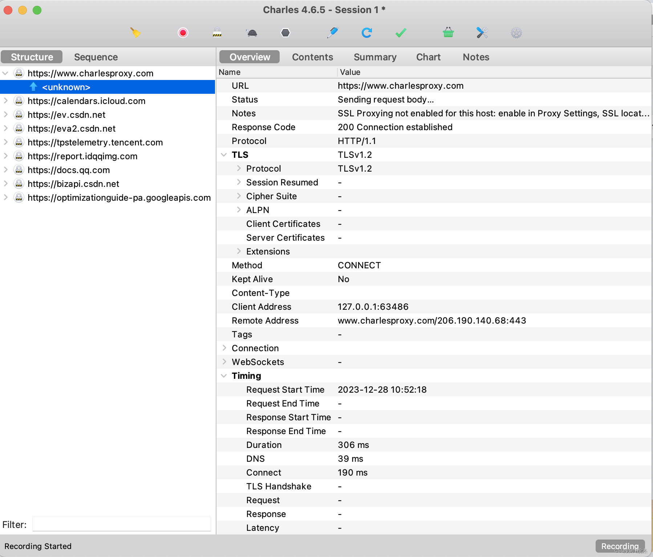This screenshot has height=557, width=653.
Task: Select the Remote Address value
Action: tap(432, 321)
